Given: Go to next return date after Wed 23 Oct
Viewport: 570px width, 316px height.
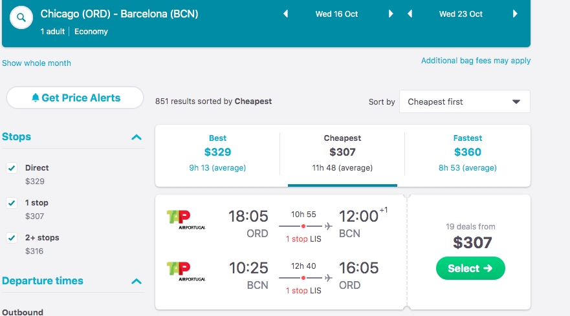Looking at the screenshot, I should tap(515, 14).
